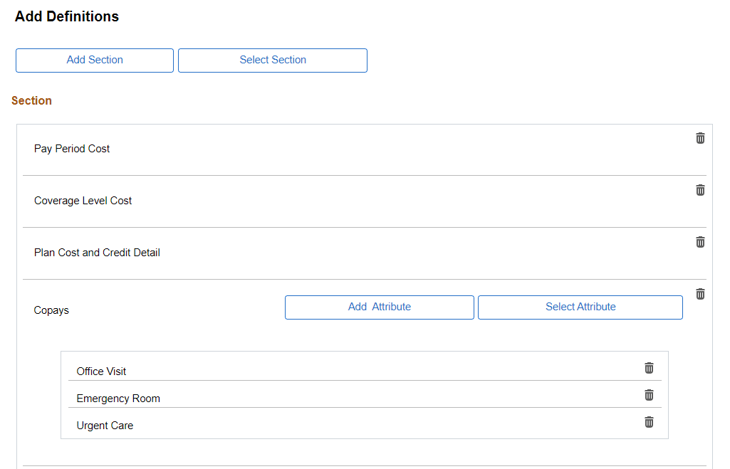Viewport: 730px width, 469px height.
Task: Click the Office Visit attribute row
Action: click(x=101, y=371)
